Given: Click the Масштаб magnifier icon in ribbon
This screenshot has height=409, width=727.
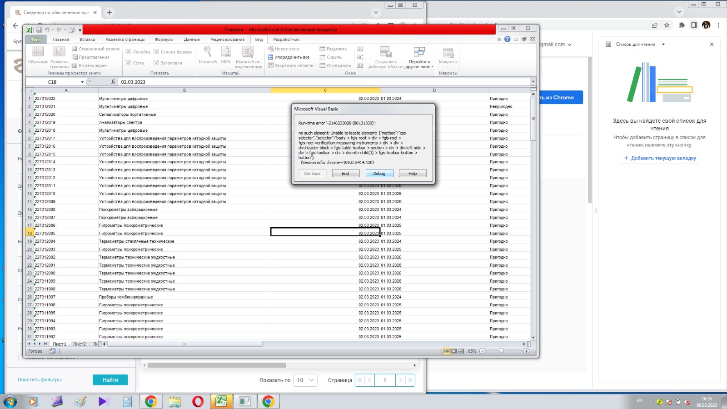Looking at the screenshot, I should (x=208, y=52).
